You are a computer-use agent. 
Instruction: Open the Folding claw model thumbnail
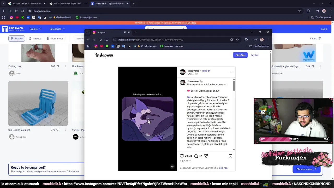pyautogui.click(x=38, y=53)
